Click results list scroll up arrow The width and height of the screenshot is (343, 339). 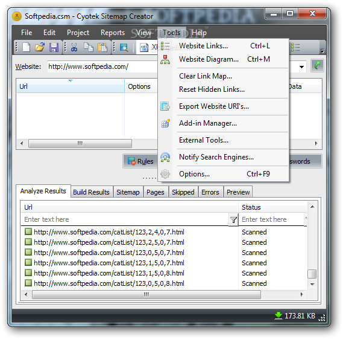tap(312, 207)
